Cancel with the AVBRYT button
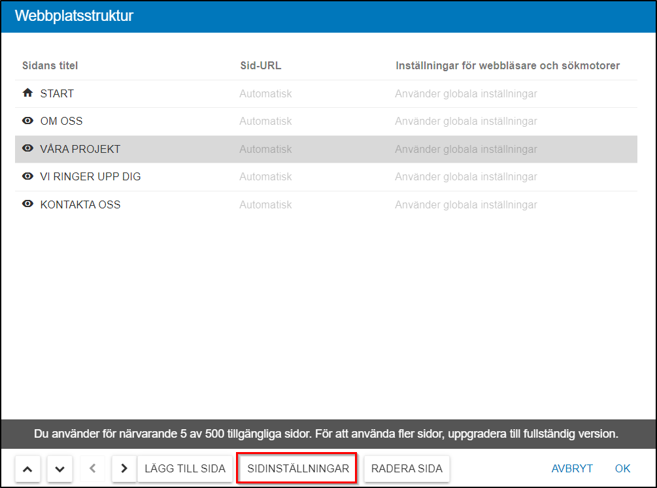This screenshot has height=488, width=657. (x=572, y=469)
